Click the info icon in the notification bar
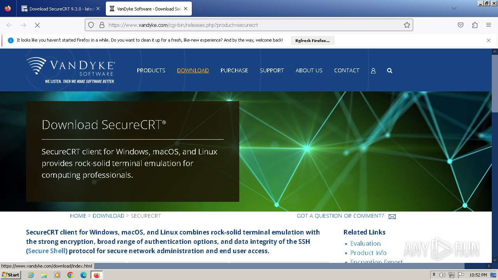The width and height of the screenshot is (498, 280). coord(11,40)
